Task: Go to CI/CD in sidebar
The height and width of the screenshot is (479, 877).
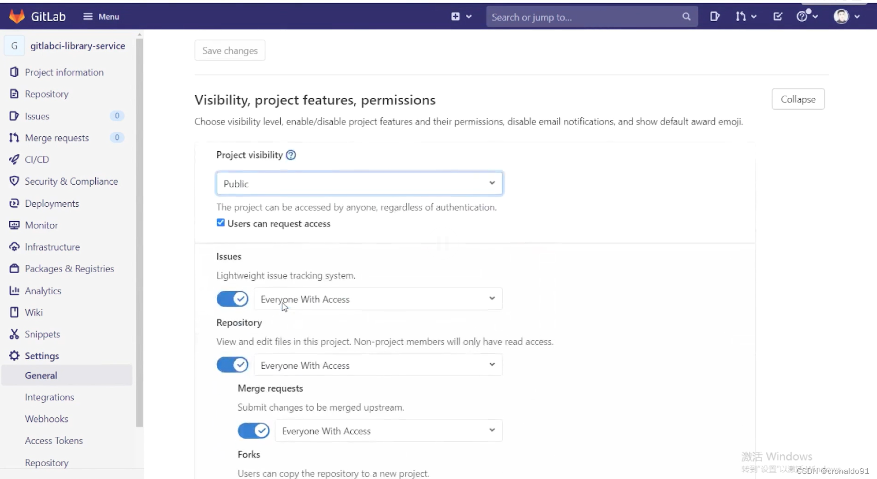Action: click(x=37, y=159)
